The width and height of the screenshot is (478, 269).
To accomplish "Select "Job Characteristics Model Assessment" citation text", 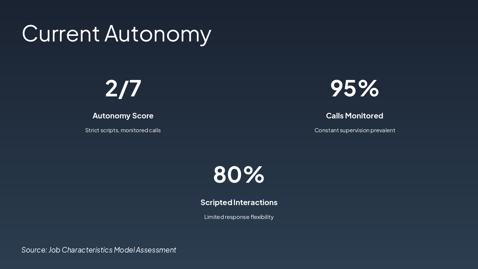I will [x=112, y=250].
